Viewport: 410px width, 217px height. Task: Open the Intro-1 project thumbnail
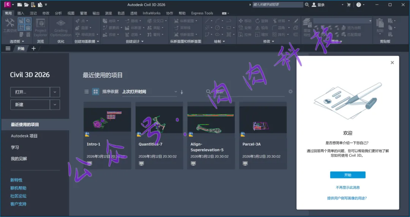click(x=107, y=120)
